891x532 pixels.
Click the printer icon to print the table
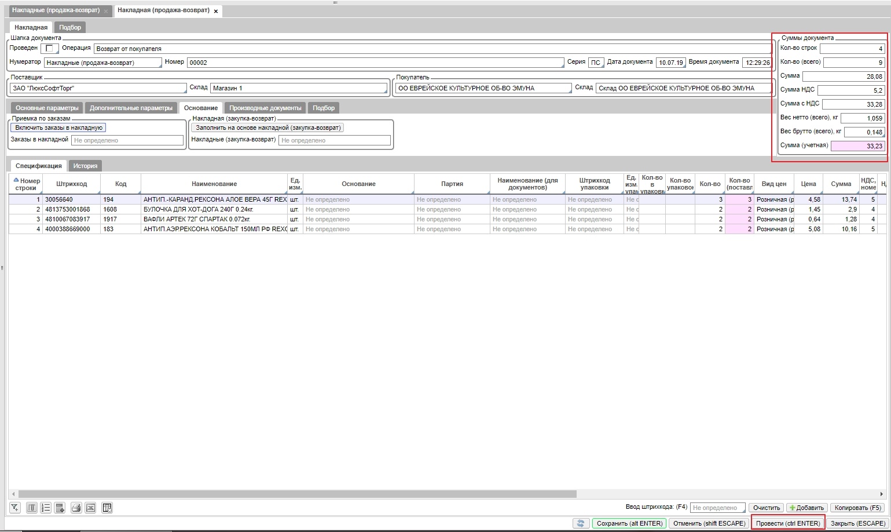(76, 508)
